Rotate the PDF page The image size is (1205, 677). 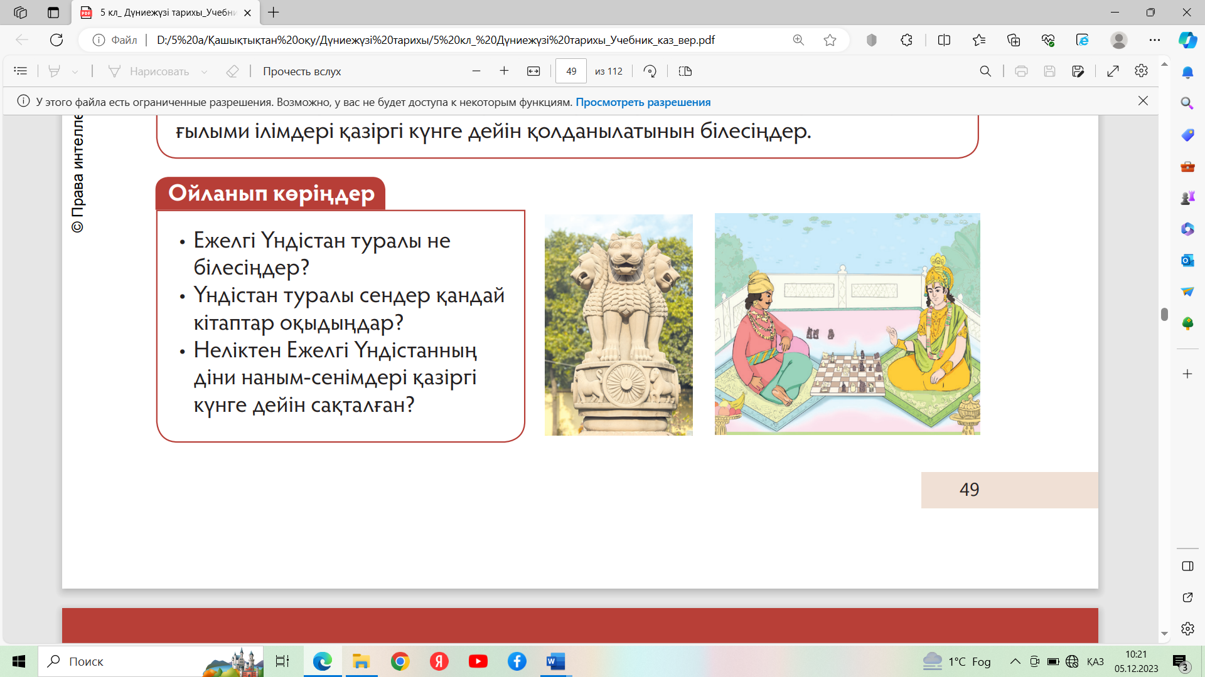tap(650, 71)
